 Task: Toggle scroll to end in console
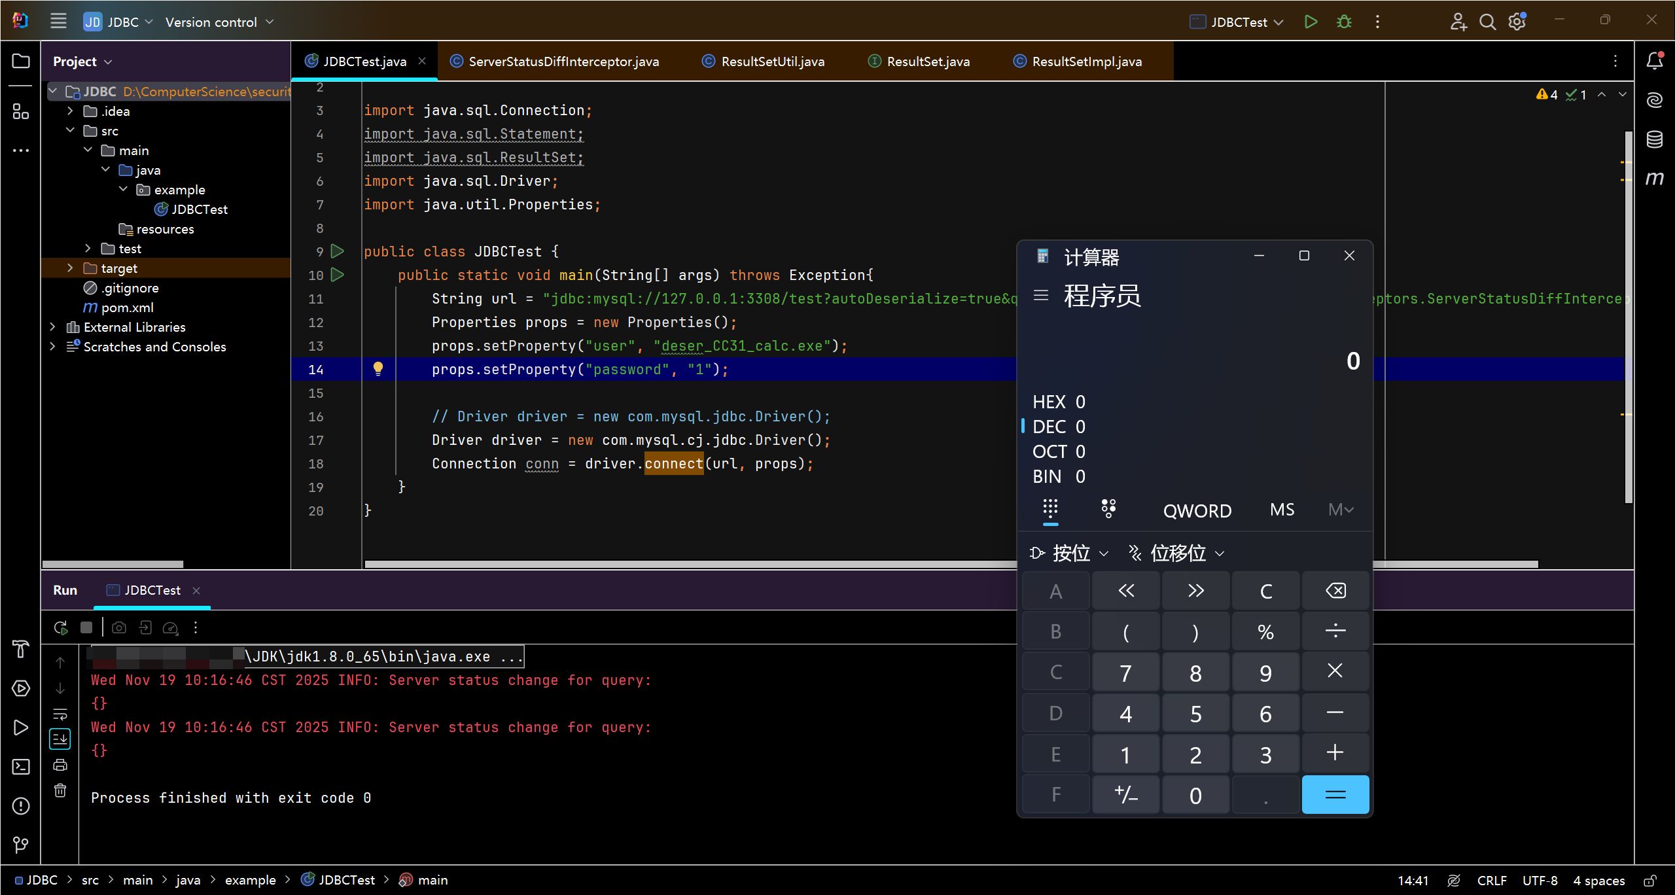(x=60, y=739)
